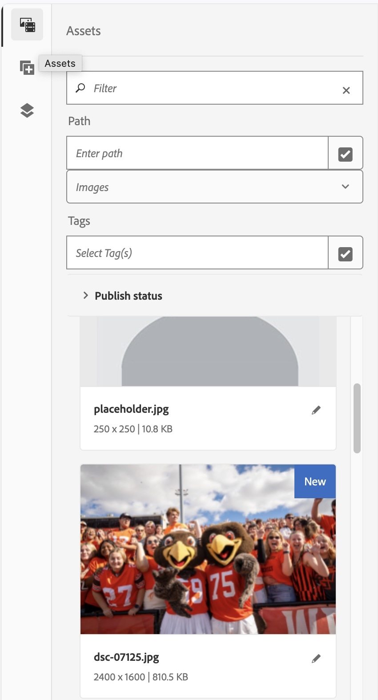378x700 pixels.
Task: Click the dsc-07125.jpg file name
Action: coord(126,657)
